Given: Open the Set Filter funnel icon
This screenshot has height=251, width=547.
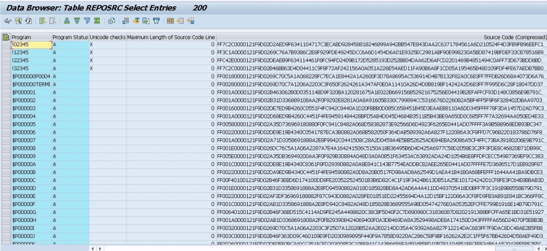Looking at the screenshot, I should 87,21.
